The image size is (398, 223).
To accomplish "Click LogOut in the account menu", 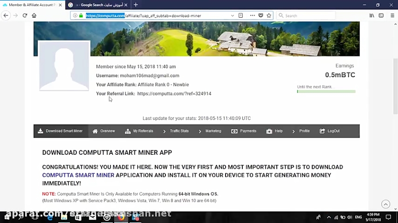I will click(x=329, y=131).
